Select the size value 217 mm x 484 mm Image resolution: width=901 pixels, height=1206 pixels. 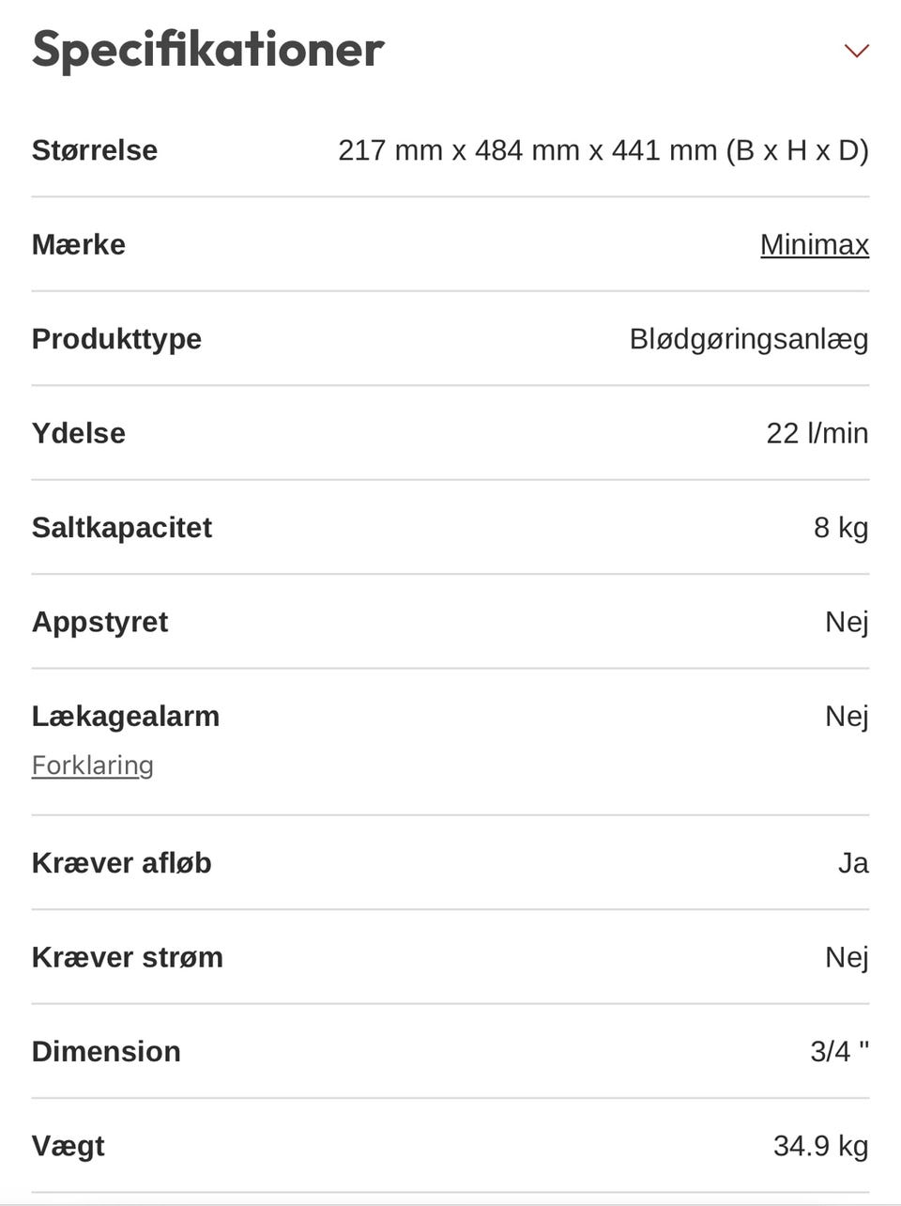coord(603,150)
